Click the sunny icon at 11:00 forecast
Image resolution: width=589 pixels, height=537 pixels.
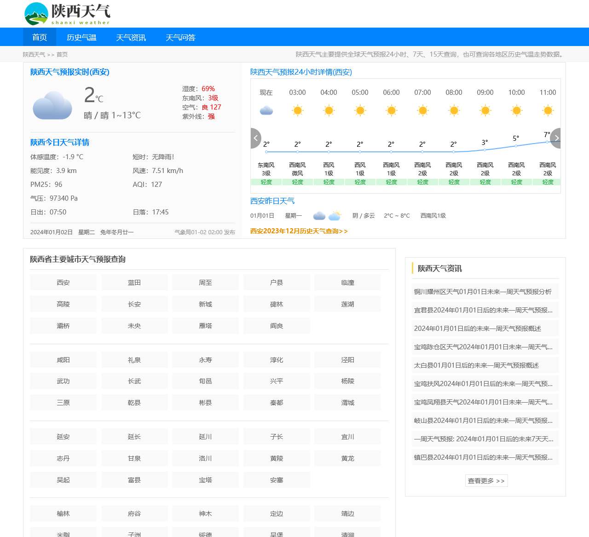(x=547, y=110)
